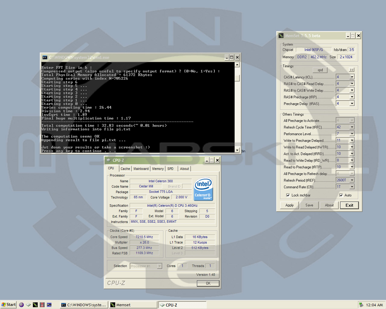
Task: Click the 462.2 MHz memory frequency value
Action: tap(318, 57)
